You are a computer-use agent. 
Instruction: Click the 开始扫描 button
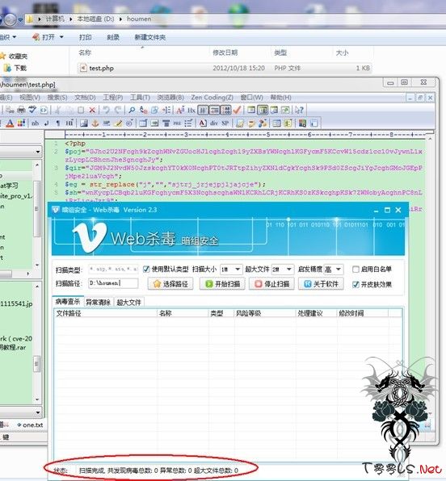pos(223,284)
